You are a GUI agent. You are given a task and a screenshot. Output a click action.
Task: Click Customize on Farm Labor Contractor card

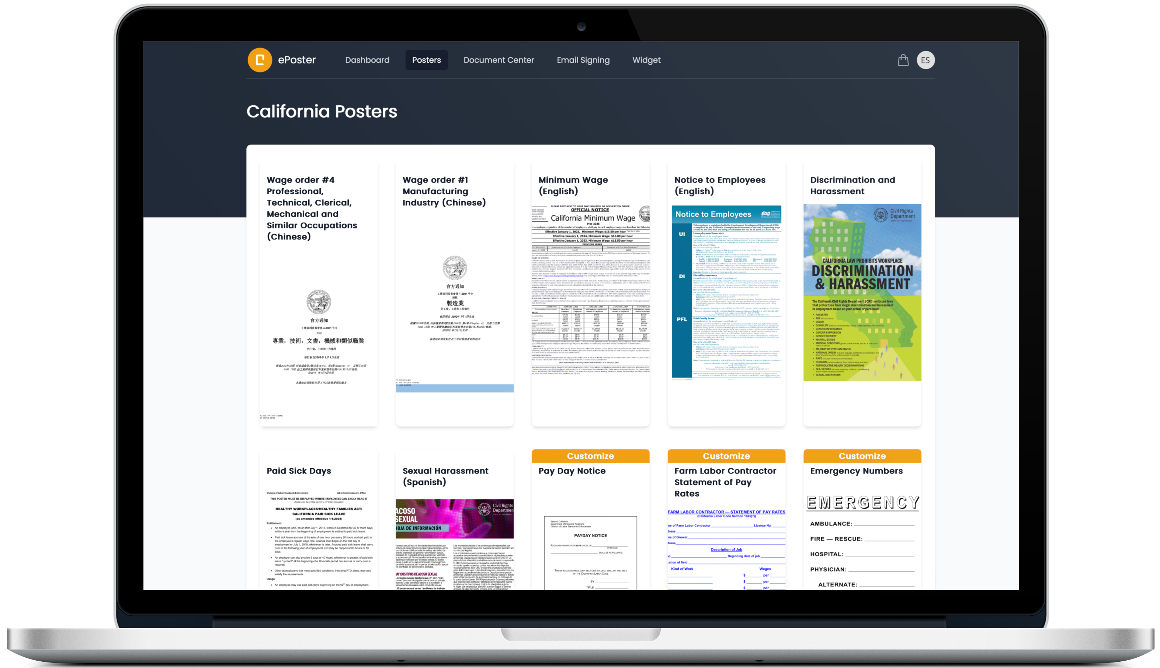point(726,455)
